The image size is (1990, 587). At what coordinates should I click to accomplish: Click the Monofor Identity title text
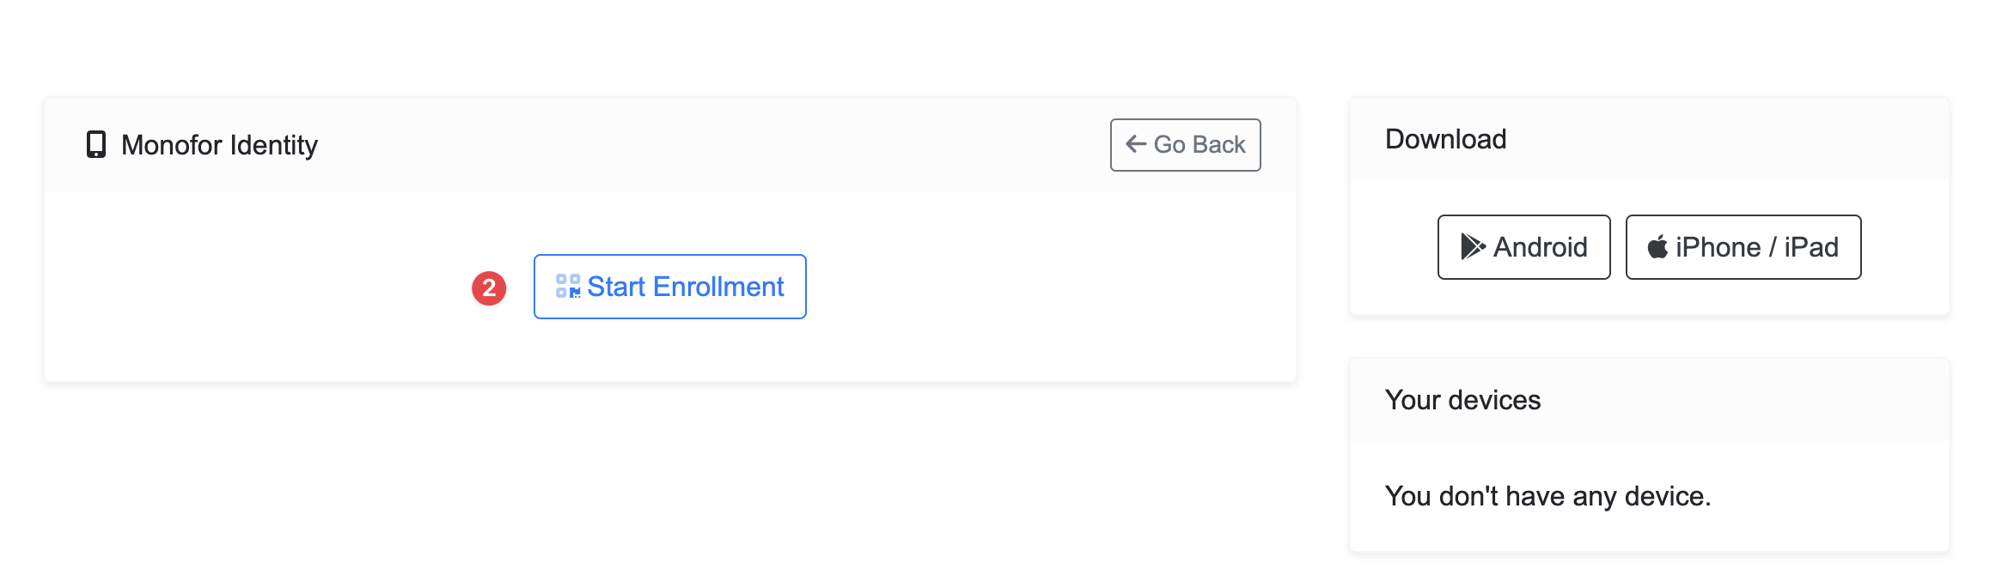[x=219, y=145]
